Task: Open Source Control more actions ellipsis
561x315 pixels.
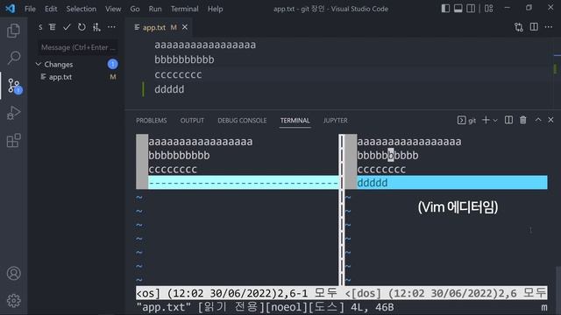Action: click(111, 27)
